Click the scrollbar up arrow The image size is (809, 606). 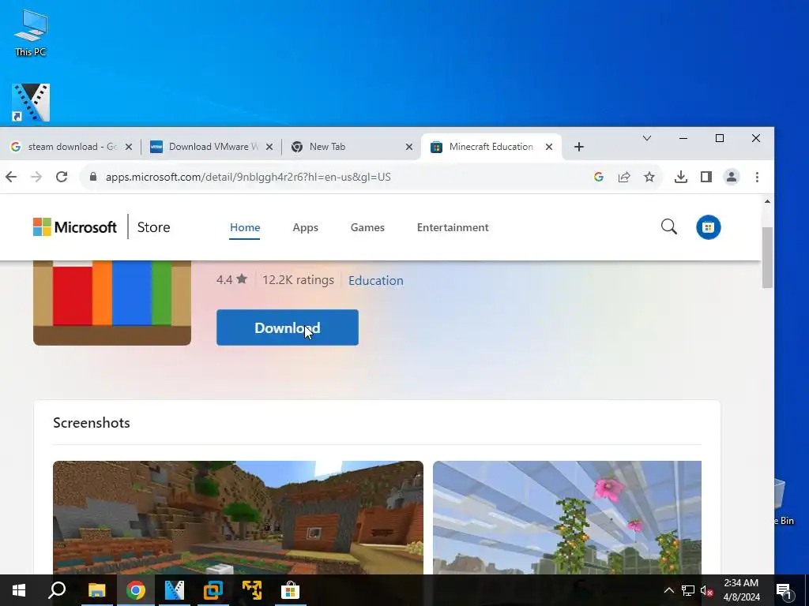click(x=767, y=201)
